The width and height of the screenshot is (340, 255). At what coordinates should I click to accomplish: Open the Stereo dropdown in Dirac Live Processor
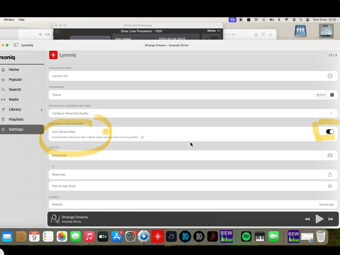click(214, 31)
